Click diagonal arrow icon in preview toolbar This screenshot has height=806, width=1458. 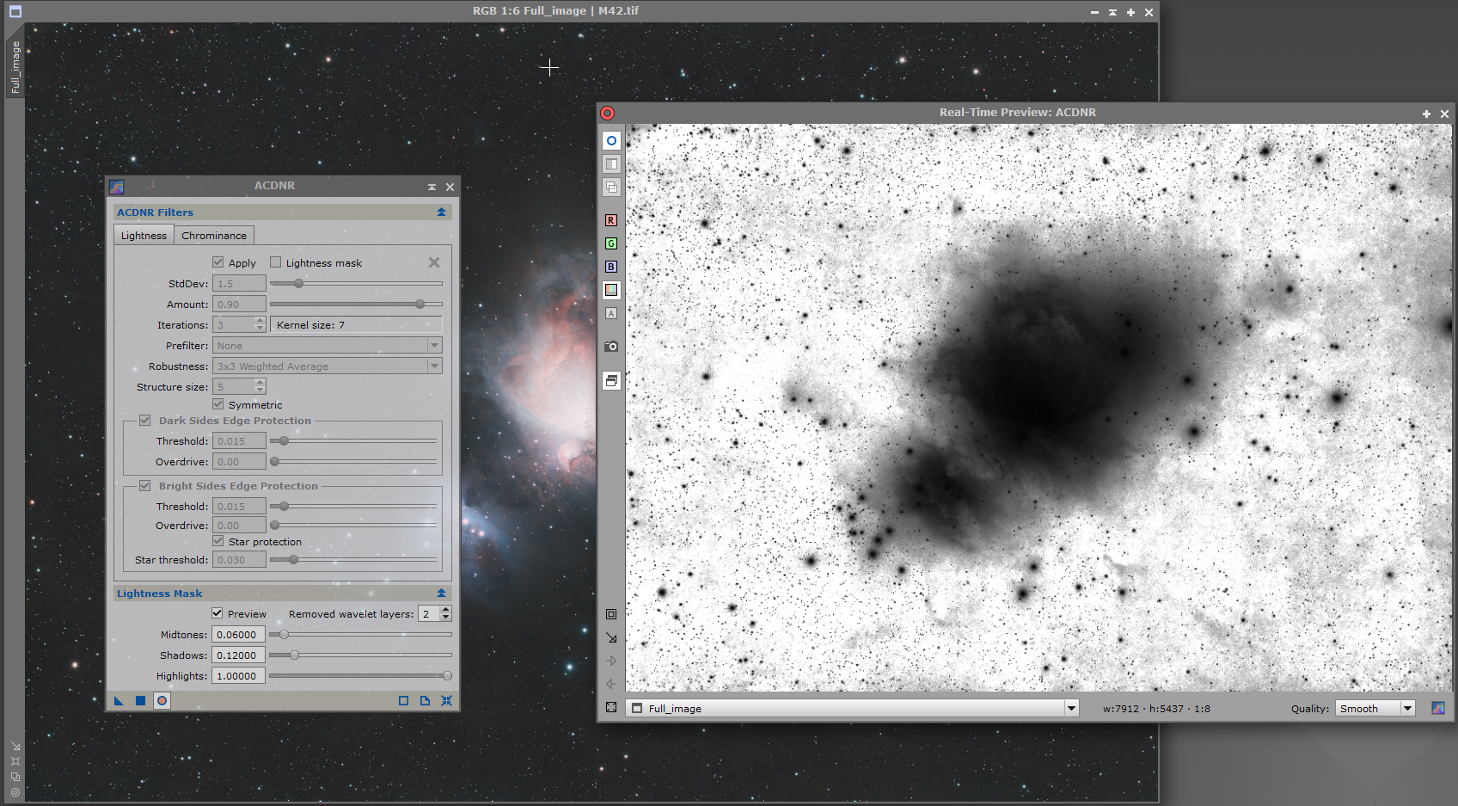pyautogui.click(x=611, y=637)
